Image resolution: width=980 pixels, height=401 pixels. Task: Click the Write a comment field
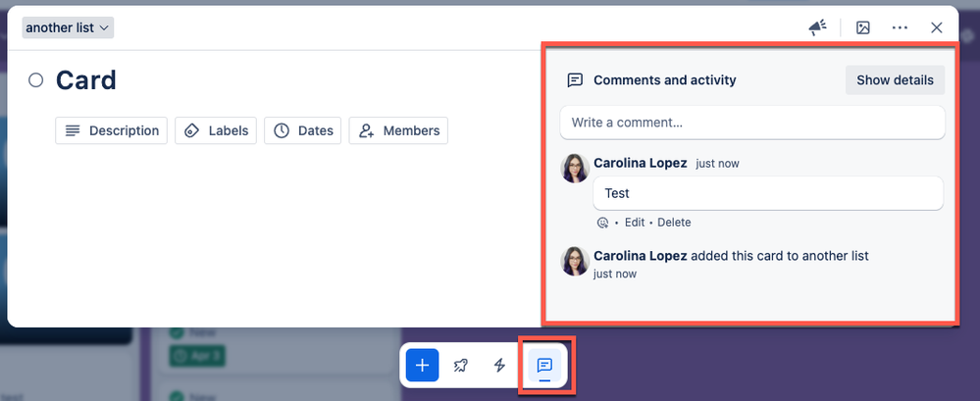point(752,123)
